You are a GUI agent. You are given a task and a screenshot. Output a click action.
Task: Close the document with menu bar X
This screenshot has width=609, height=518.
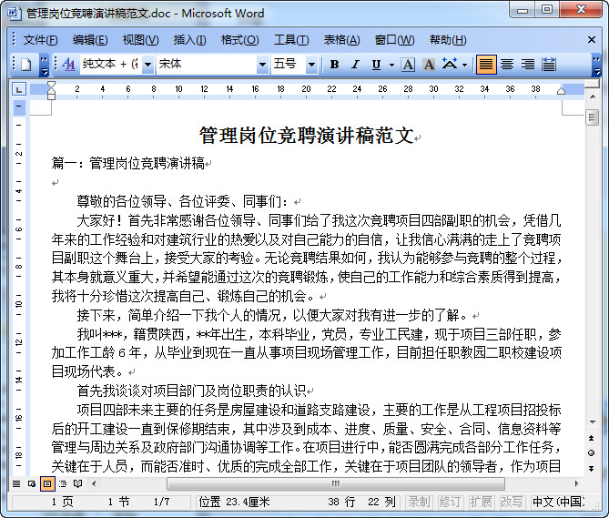[592, 40]
